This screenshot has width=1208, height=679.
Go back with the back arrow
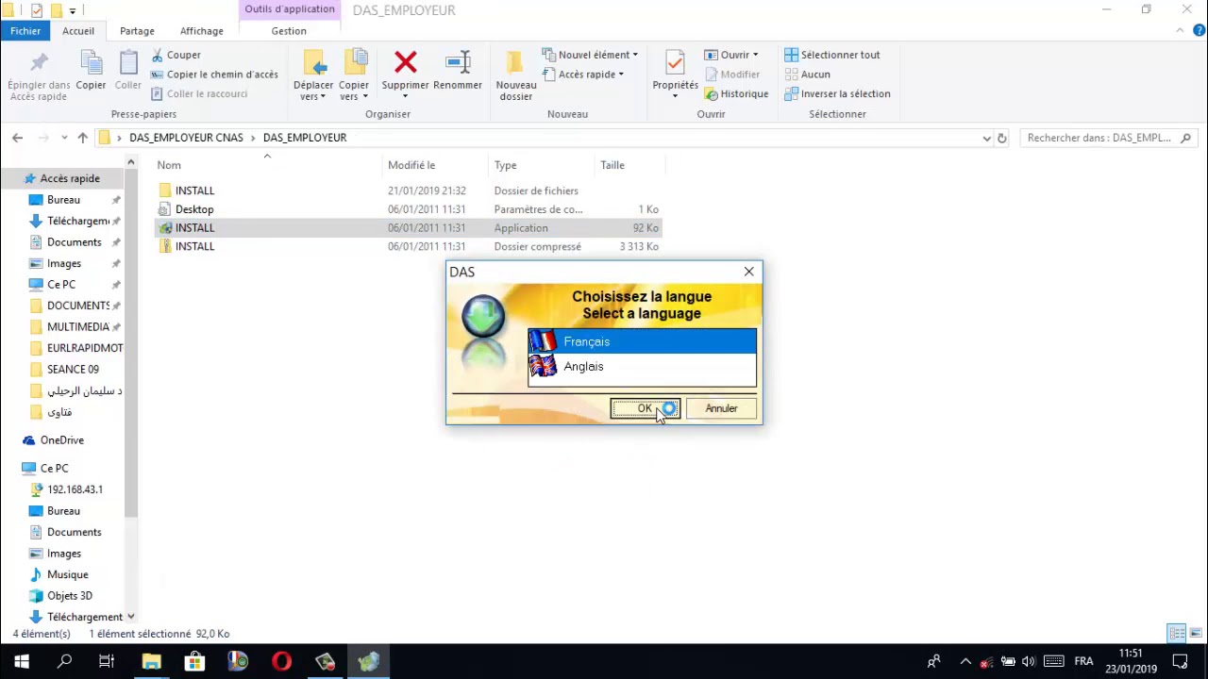[17, 138]
